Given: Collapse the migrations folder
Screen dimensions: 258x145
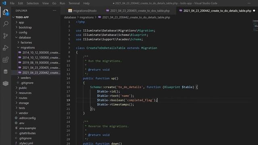Looking at the screenshot, I should click(x=28, y=48).
